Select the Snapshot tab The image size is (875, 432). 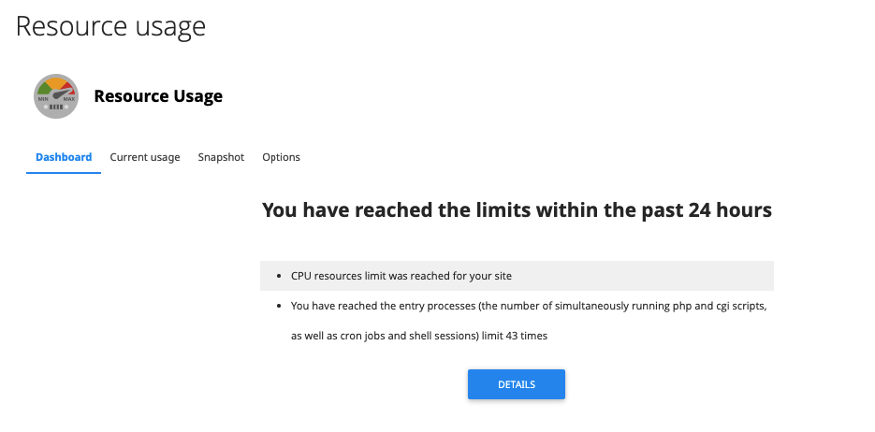point(221,157)
